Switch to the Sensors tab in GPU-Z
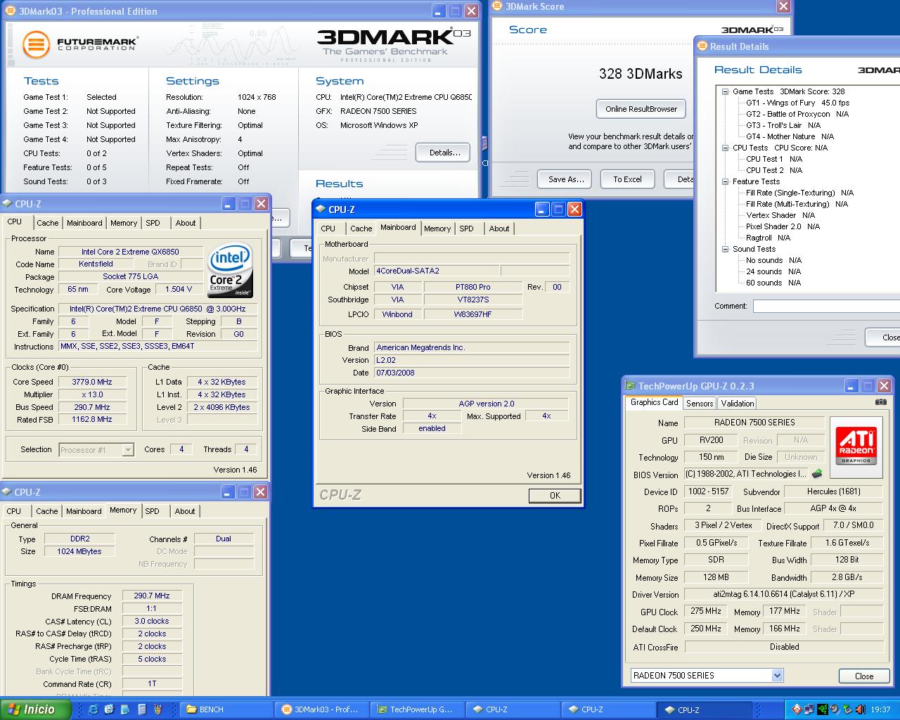The height and width of the screenshot is (720, 900). pyautogui.click(x=700, y=403)
